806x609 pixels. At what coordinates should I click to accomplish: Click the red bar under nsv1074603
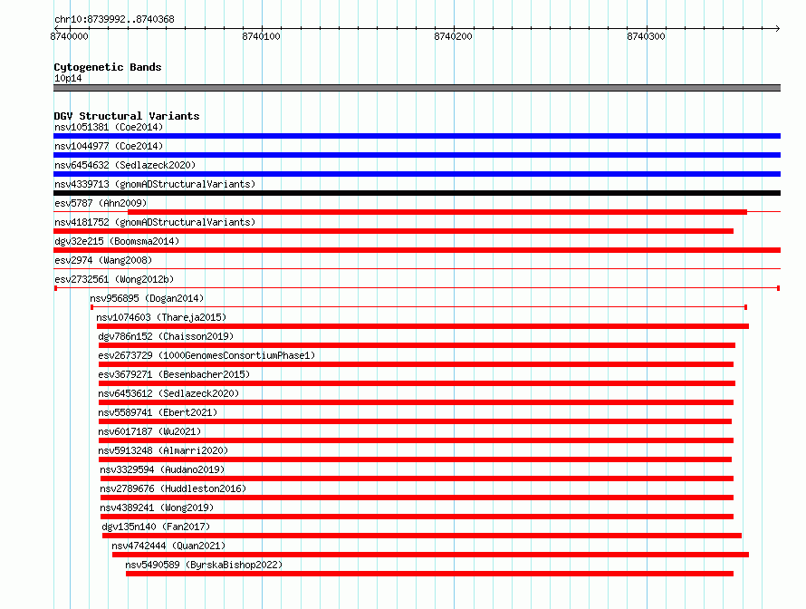coord(423,326)
